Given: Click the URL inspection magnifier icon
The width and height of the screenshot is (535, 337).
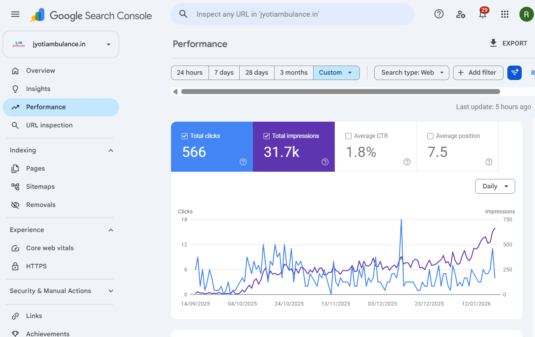Looking at the screenshot, I should 15,125.
